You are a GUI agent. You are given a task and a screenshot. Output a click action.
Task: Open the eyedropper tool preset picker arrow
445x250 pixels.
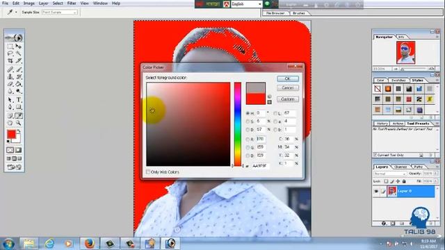pyautogui.click(x=16, y=12)
